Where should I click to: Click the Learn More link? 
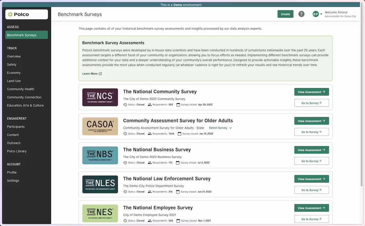pos(92,74)
